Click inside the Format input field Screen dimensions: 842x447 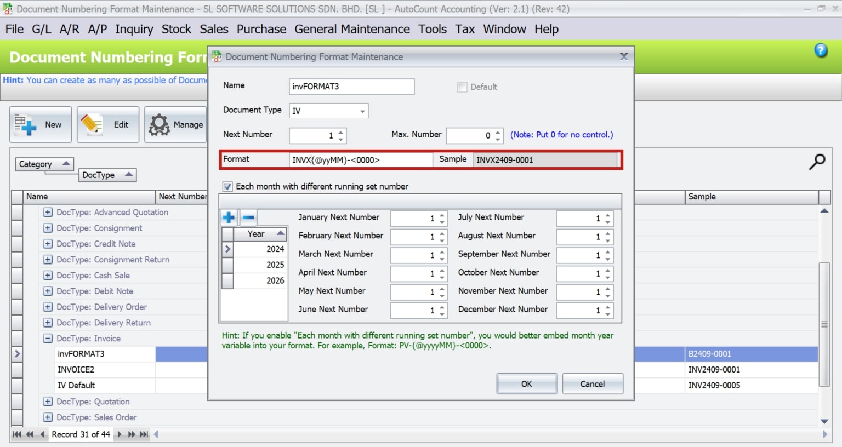(x=360, y=159)
